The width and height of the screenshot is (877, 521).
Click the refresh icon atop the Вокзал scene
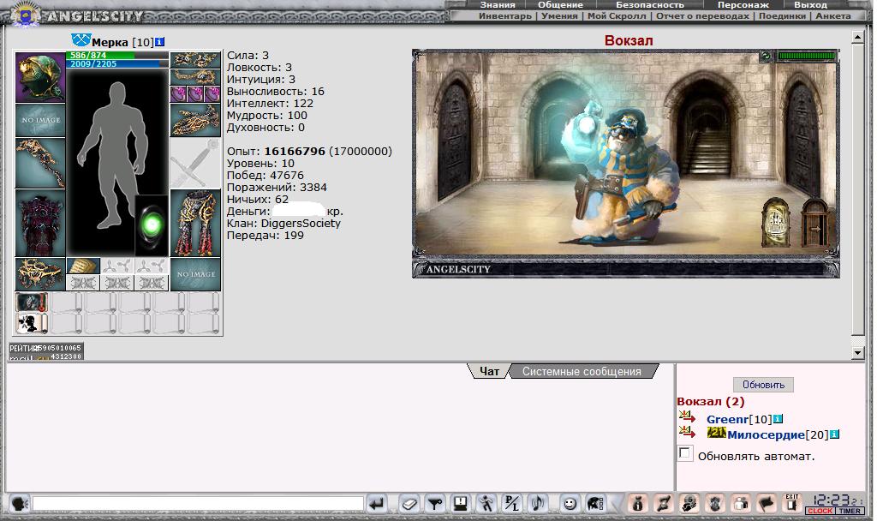(x=765, y=56)
